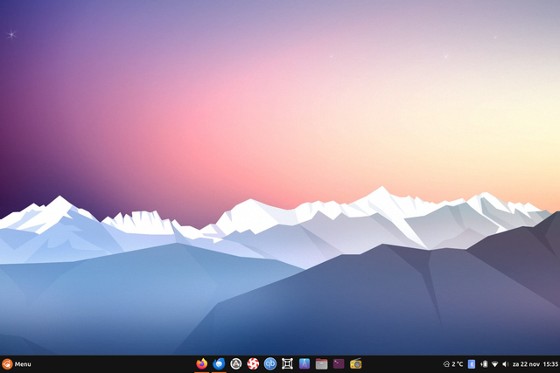
Task: Click the Bluetooth tray icon
Action: (472, 364)
